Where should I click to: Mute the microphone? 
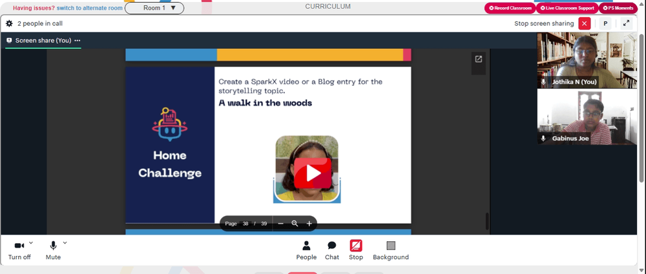53,251
